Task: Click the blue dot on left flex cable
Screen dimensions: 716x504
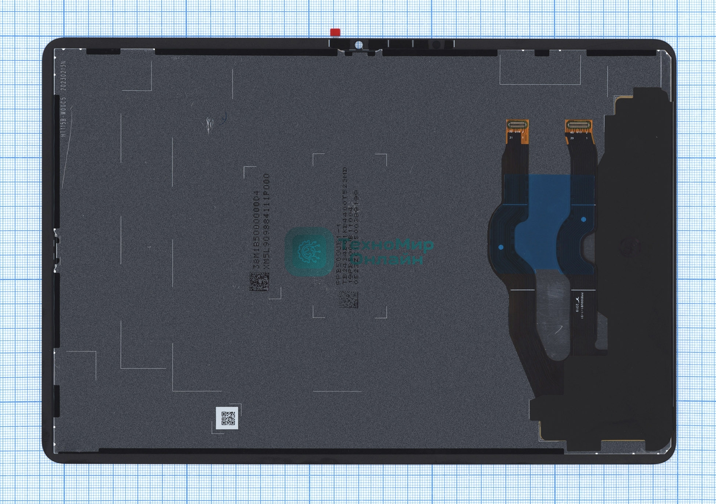Action: pos(501,247)
